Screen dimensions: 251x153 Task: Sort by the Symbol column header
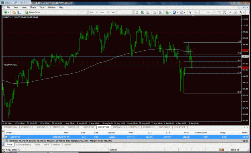pyautogui.click(x=111, y=132)
